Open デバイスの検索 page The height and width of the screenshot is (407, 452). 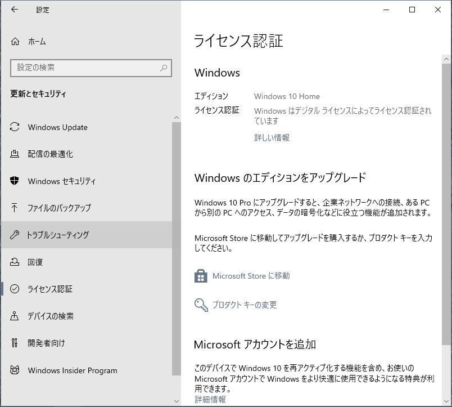[x=87, y=316]
